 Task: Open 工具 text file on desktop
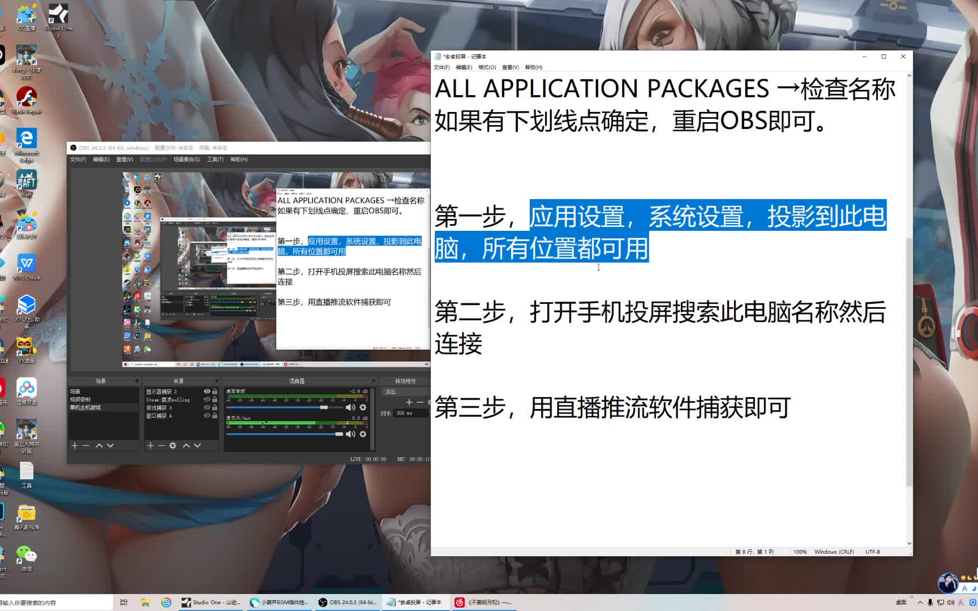(27, 475)
